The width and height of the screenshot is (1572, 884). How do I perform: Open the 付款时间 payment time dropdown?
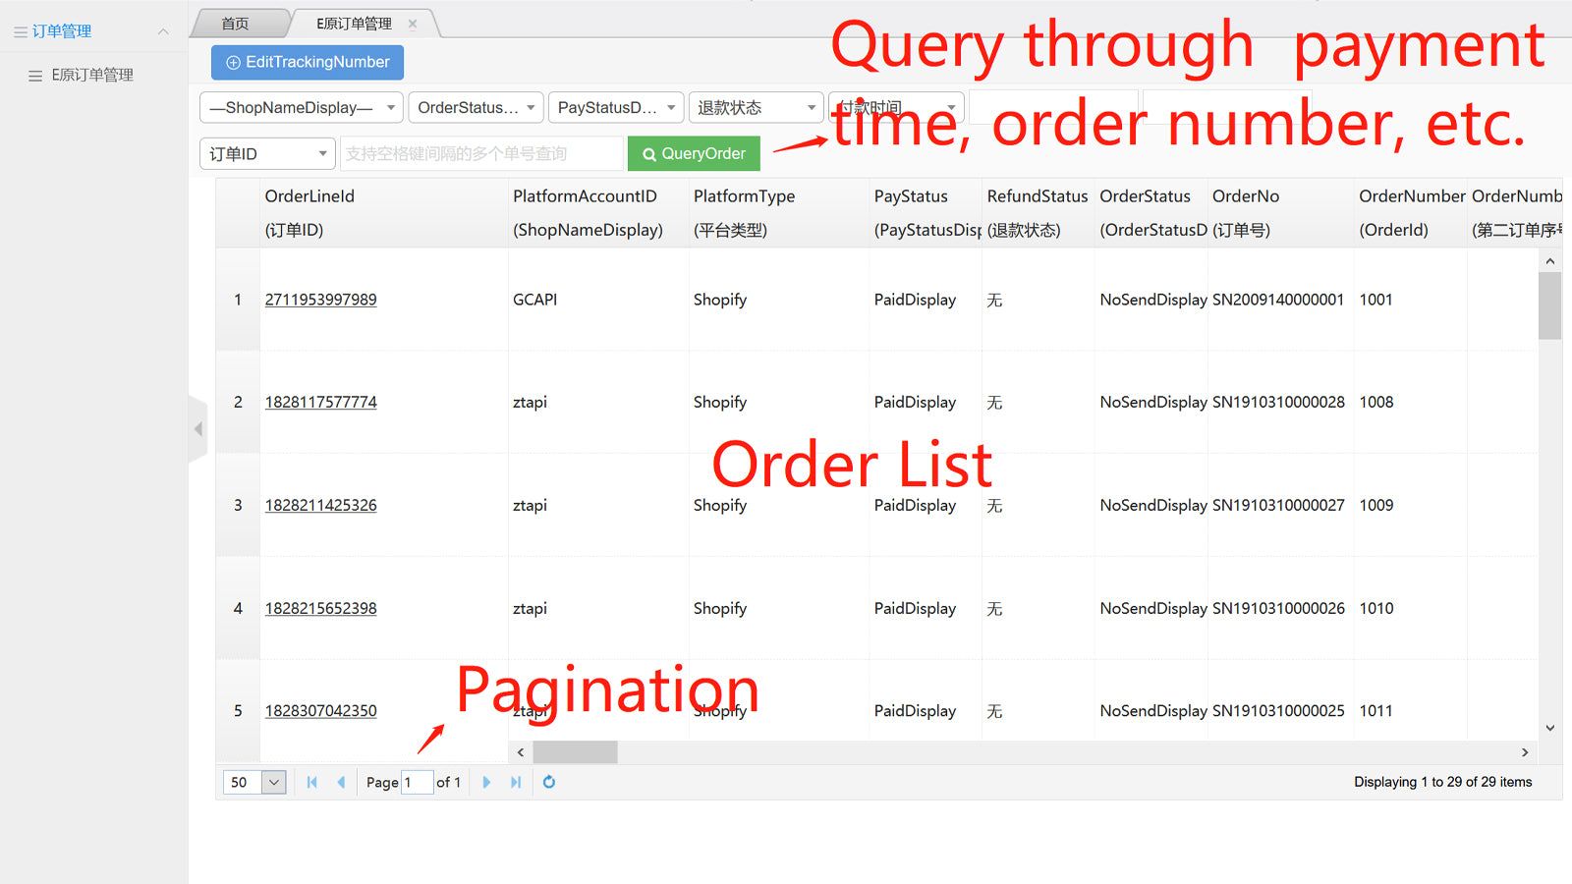tap(895, 108)
